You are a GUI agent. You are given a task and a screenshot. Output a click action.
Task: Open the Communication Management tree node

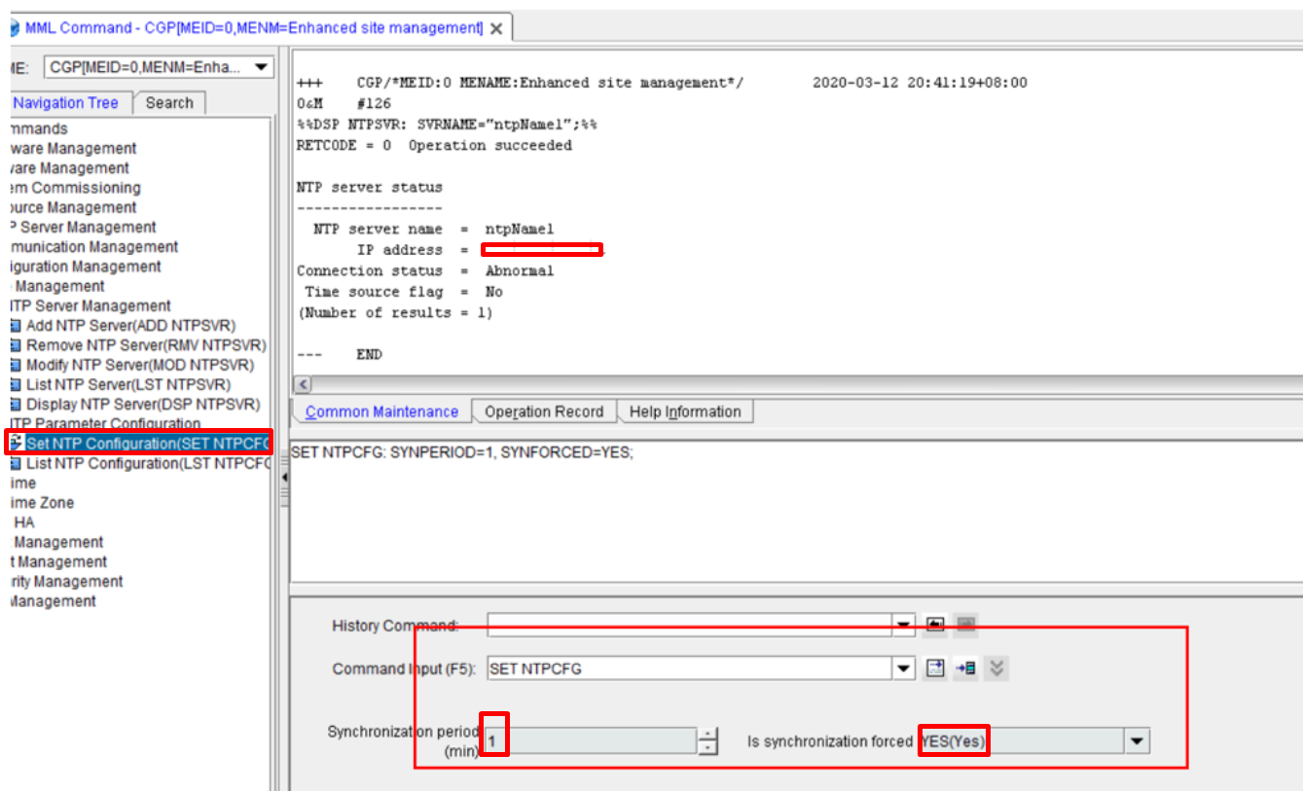point(92,247)
